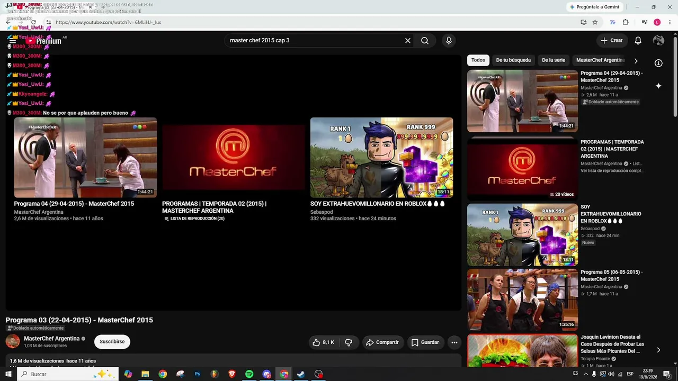Select the Todos filter chip
Image resolution: width=678 pixels, height=381 pixels.
[x=478, y=60]
